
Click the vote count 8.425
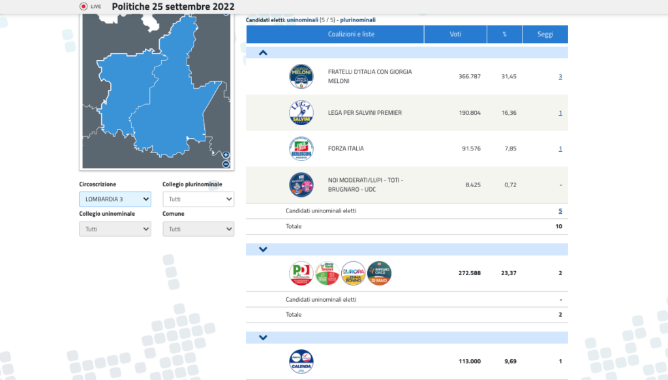click(x=473, y=184)
